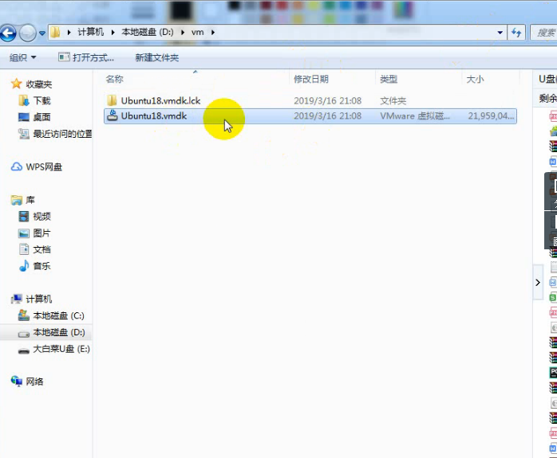The width and height of the screenshot is (557, 458).
Task: Click the download folder icon beside 下载
Action: tap(24, 100)
